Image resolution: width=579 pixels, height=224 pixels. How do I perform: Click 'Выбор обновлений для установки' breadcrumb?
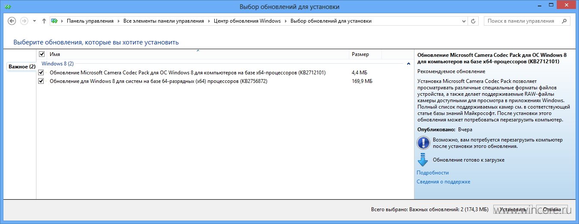(x=331, y=21)
